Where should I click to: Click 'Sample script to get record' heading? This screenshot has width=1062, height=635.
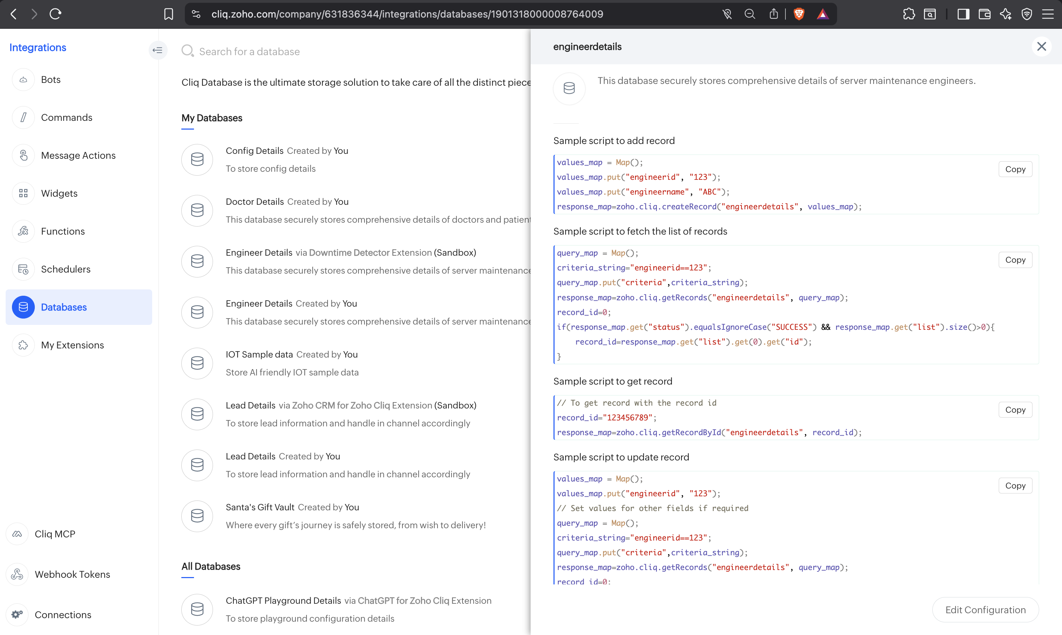click(x=613, y=381)
